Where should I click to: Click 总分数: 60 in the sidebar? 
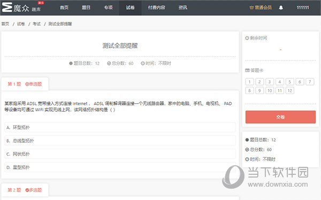point(258,149)
